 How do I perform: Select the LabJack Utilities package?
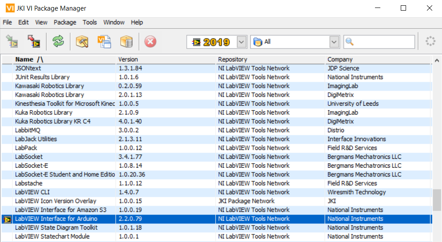pos(217,139)
